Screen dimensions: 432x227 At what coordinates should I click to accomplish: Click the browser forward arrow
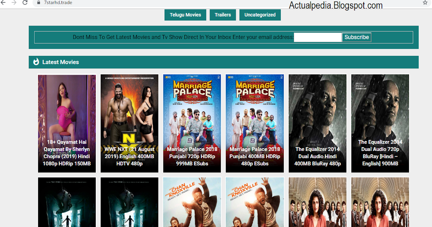(14, 3)
